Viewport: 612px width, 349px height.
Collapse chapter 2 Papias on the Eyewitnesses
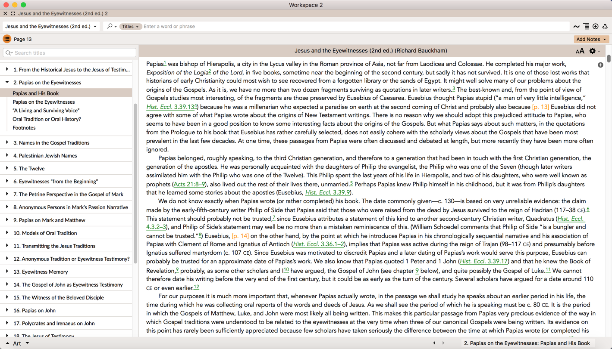(7, 82)
